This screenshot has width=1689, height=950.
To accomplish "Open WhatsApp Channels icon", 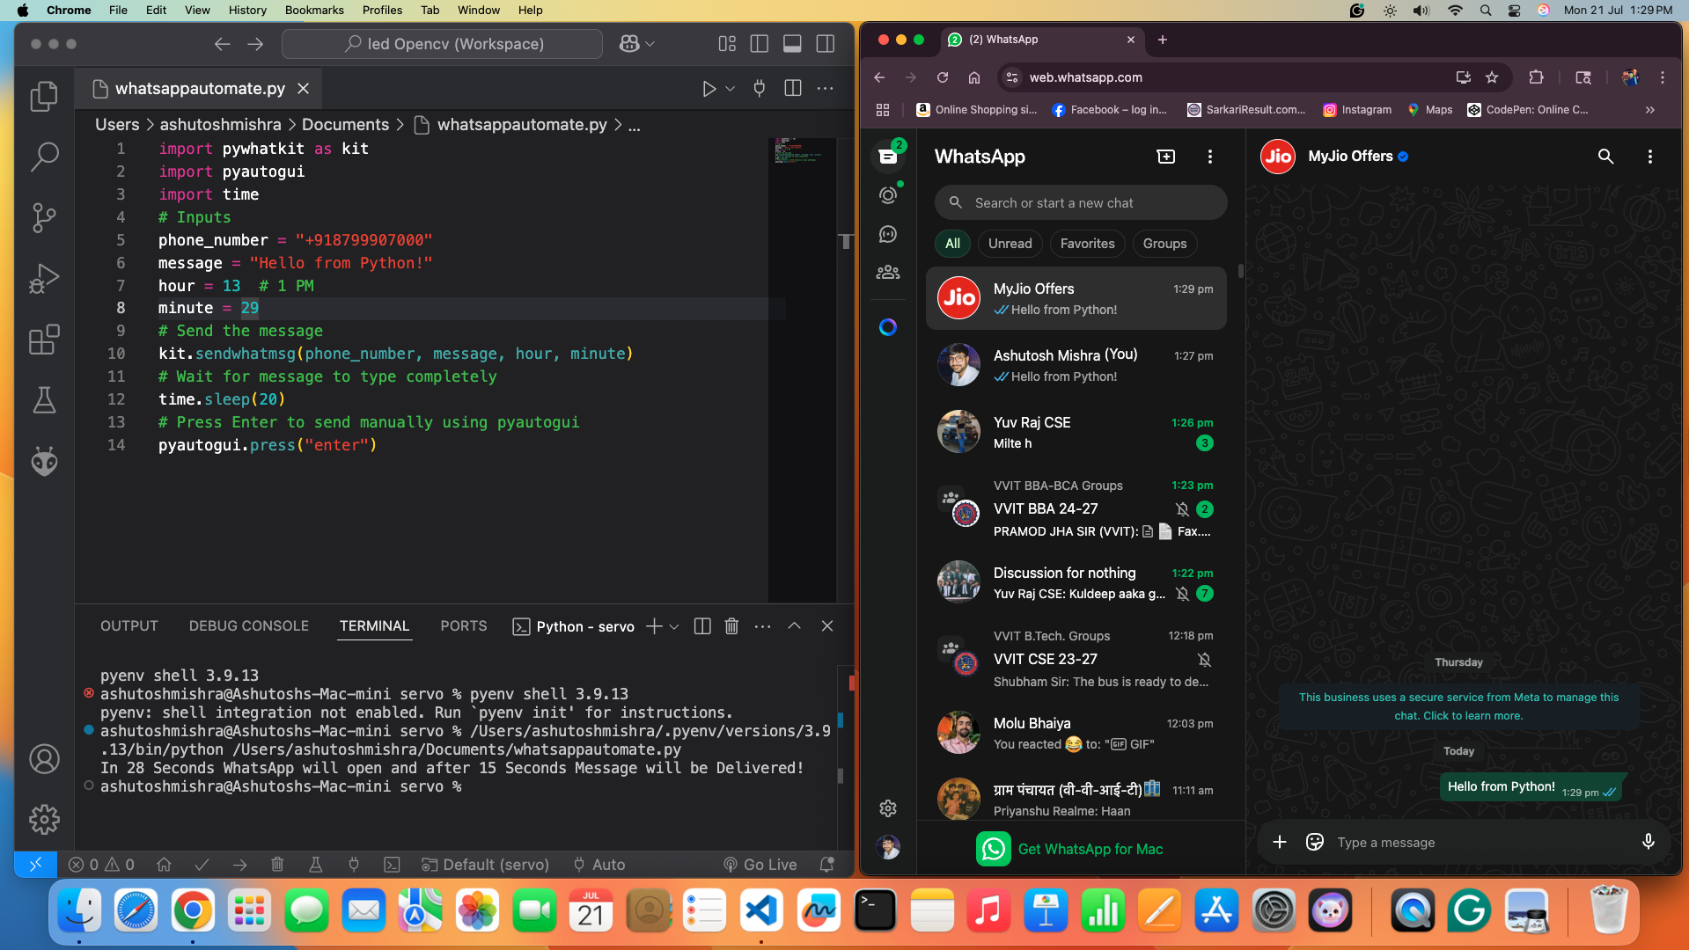I will [888, 234].
